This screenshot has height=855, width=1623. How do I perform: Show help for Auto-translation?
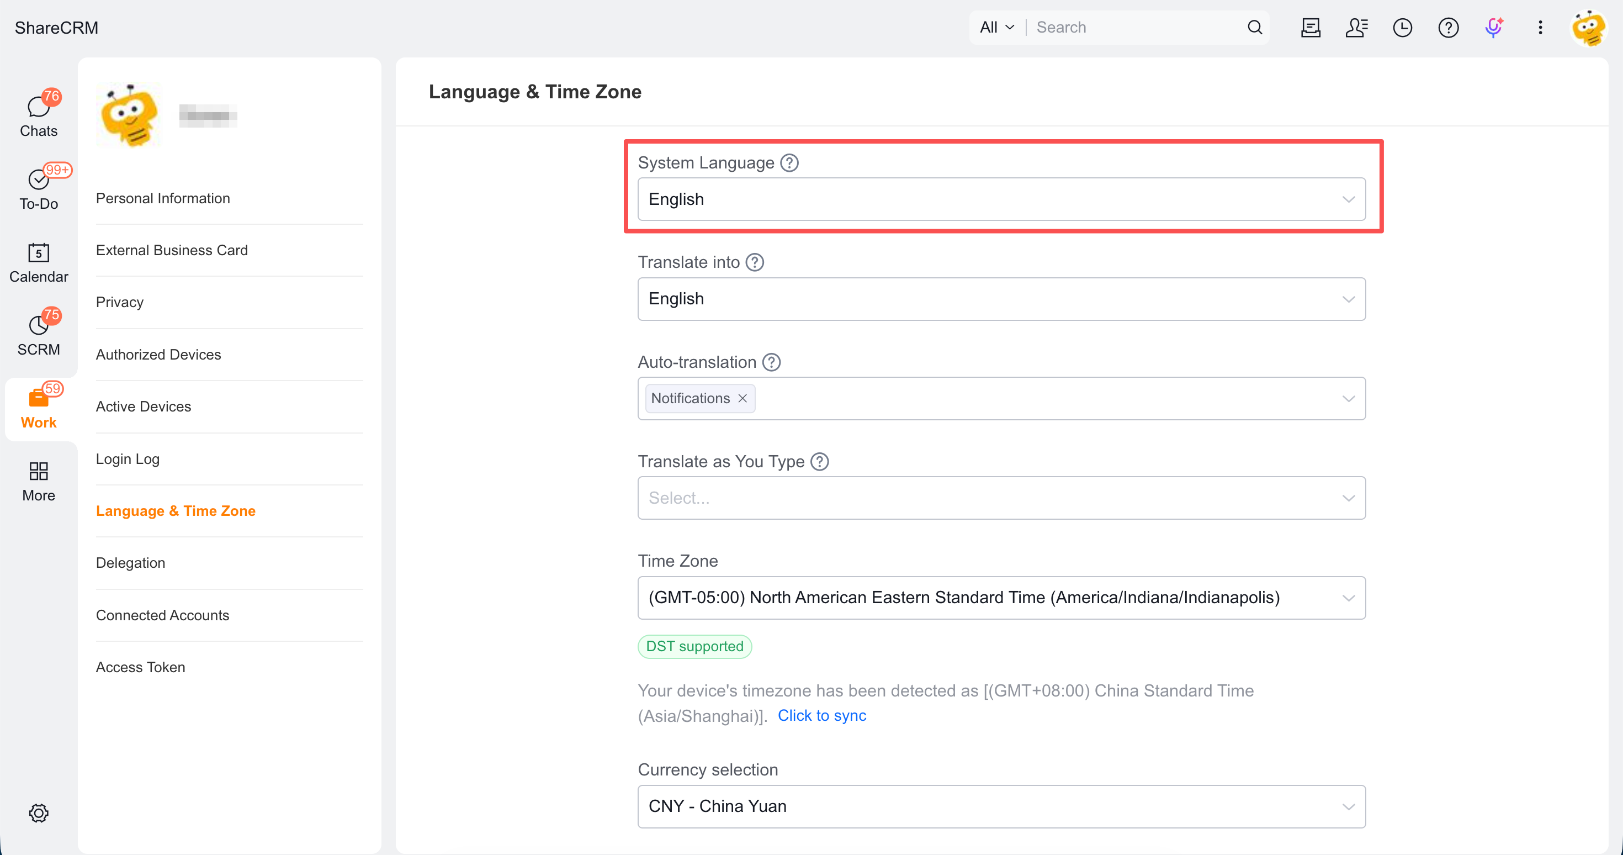tap(771, 362)
